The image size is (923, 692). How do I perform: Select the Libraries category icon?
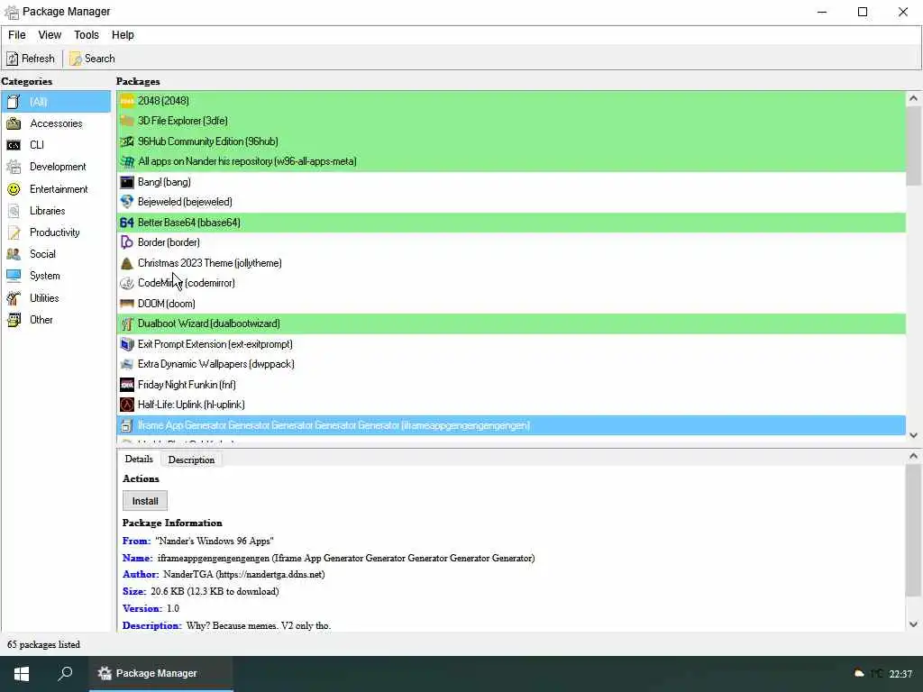tap(14, 211)
